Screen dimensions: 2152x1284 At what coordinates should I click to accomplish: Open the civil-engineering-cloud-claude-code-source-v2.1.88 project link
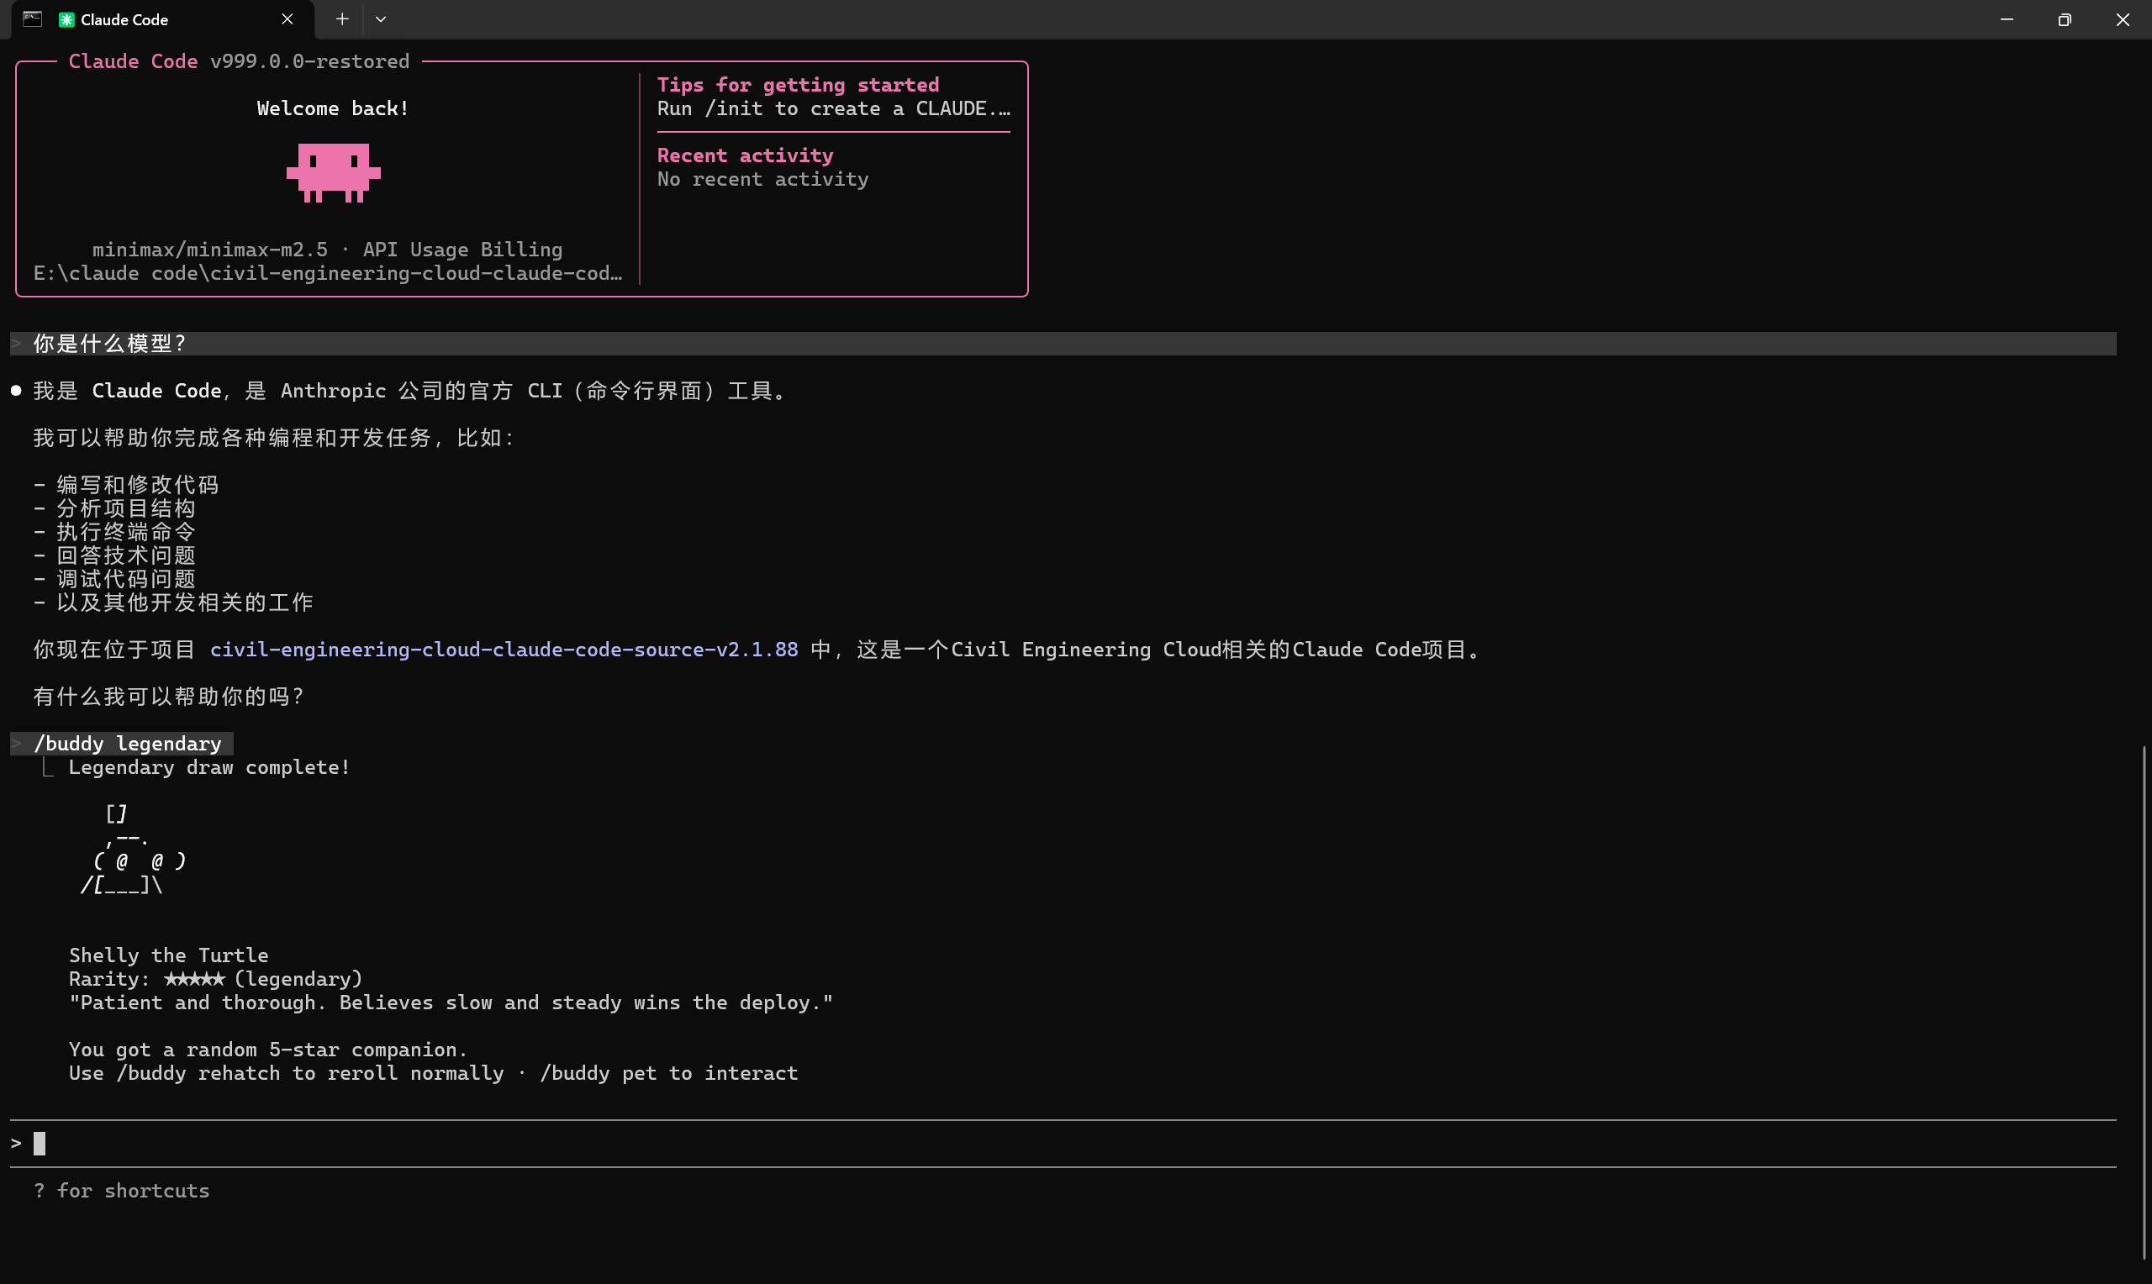click(504, 650)
